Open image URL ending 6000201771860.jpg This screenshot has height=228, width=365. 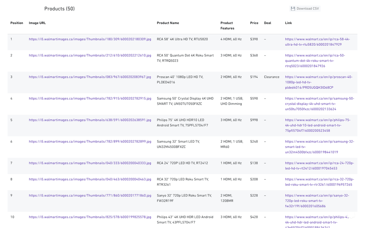[90, 196]
